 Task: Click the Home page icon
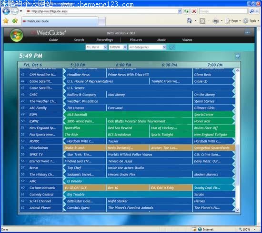pyautogui.click(x=190, y=21)
